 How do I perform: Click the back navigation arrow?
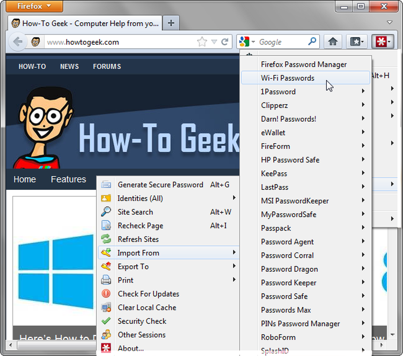point(17,42)
